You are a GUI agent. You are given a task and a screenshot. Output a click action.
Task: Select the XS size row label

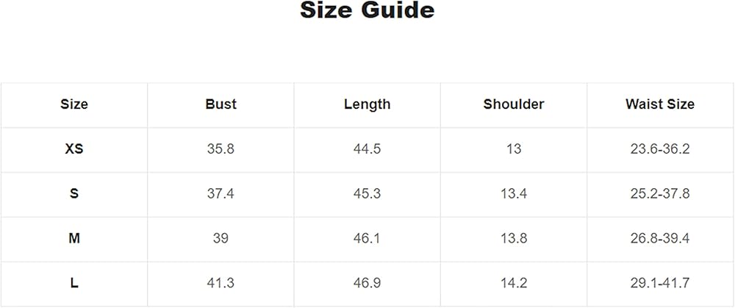[74, 149]
